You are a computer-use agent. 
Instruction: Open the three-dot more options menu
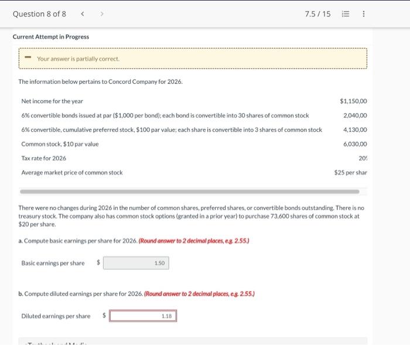pos(364,14)
